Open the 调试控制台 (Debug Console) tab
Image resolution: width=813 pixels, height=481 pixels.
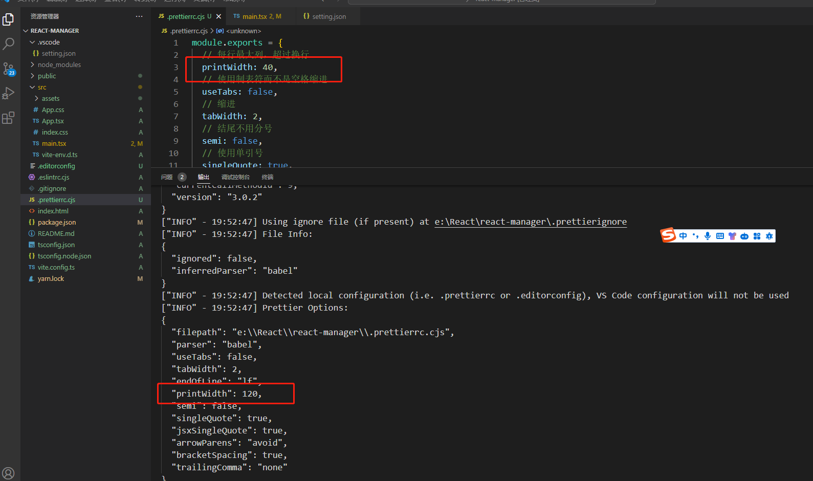pyautogui.click(x=235, y=177)
